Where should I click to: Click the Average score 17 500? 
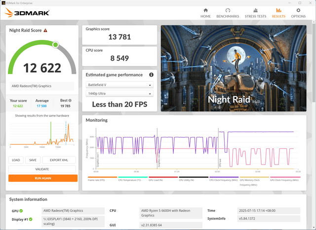[x=41, y=106]
